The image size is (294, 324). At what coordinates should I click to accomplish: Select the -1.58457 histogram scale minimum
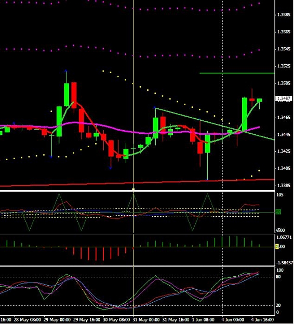pos(285,263)
